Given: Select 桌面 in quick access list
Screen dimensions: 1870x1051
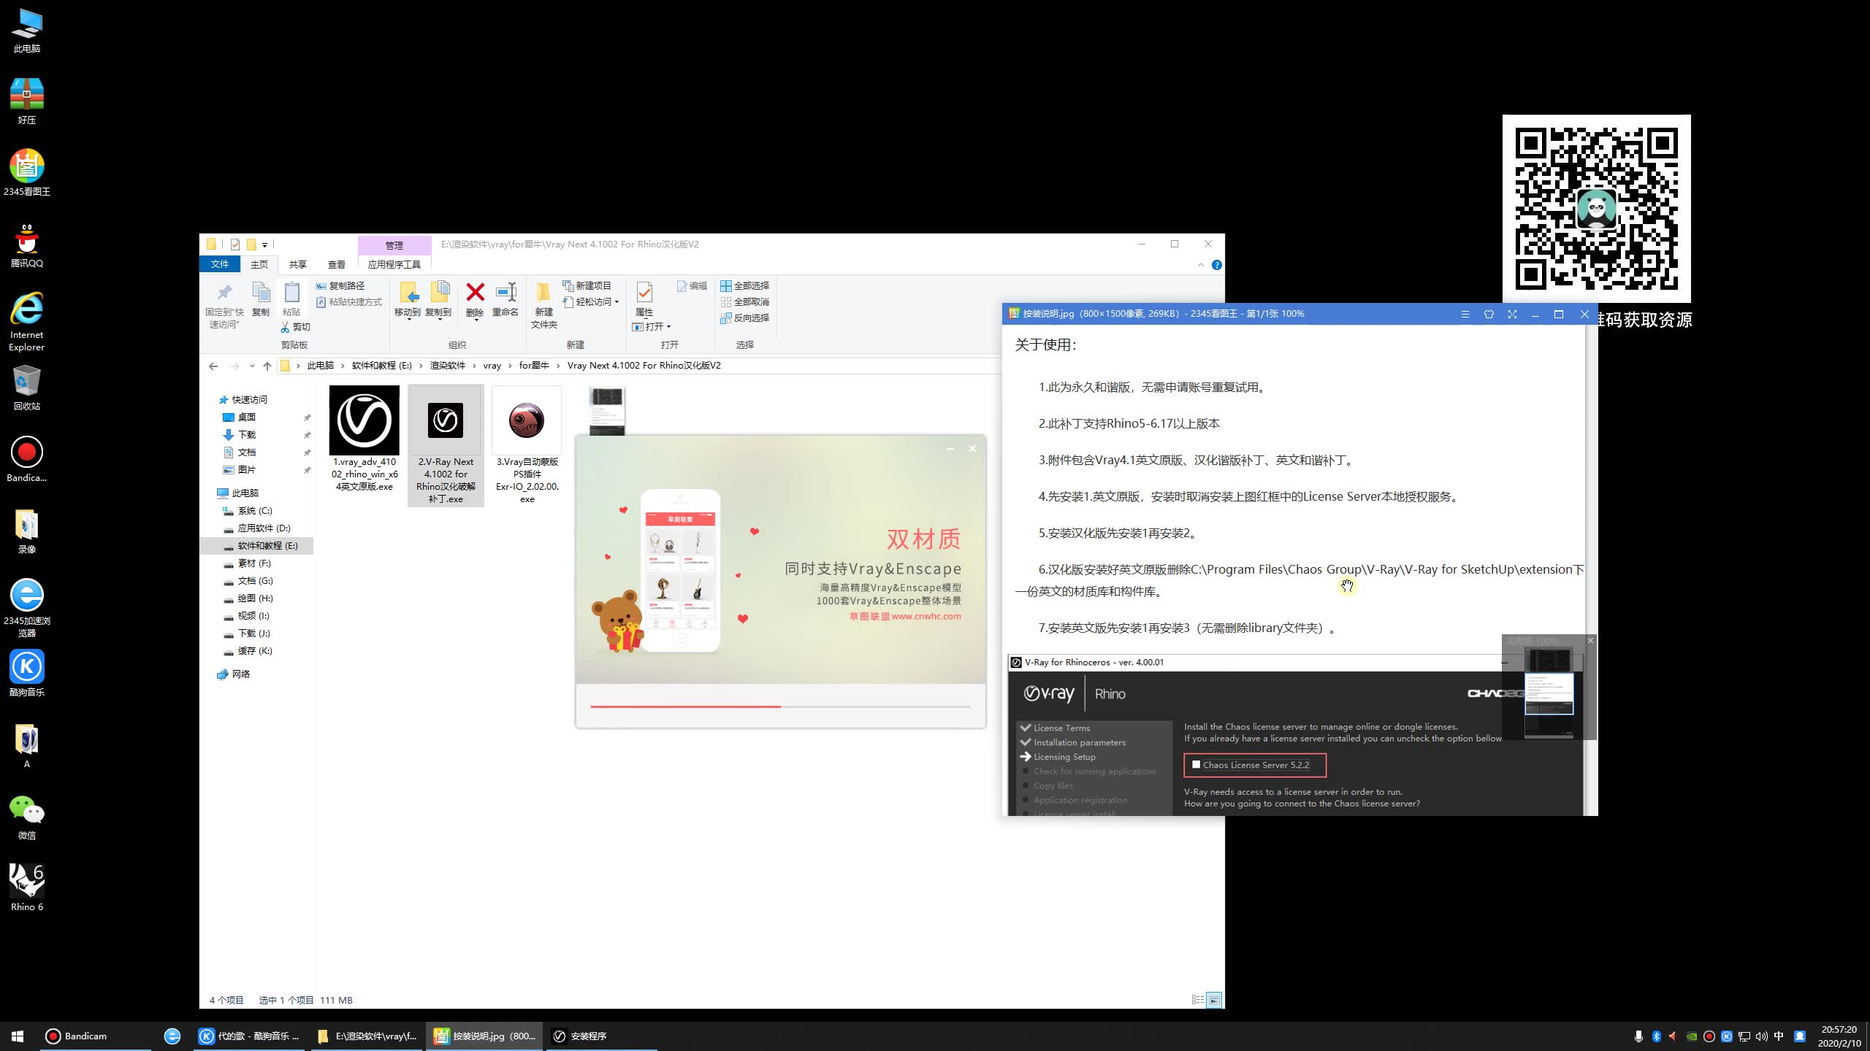Looking at the screenshot, I should pos(247,417).
